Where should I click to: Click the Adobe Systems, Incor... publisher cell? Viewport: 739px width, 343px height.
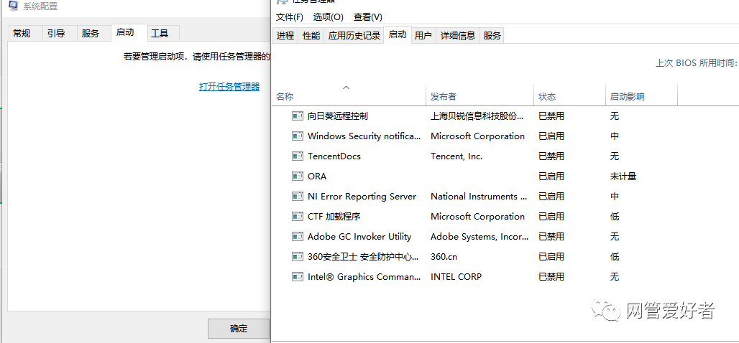[x=479, y=237]
